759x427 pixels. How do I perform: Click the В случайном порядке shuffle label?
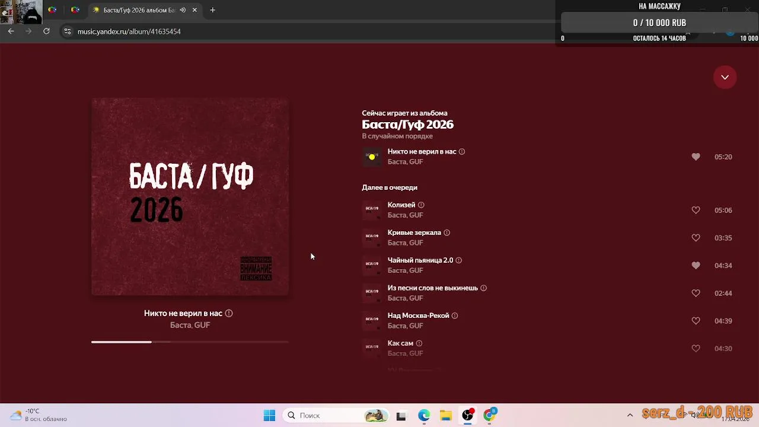pyautogui.click(x=397, y=136)
